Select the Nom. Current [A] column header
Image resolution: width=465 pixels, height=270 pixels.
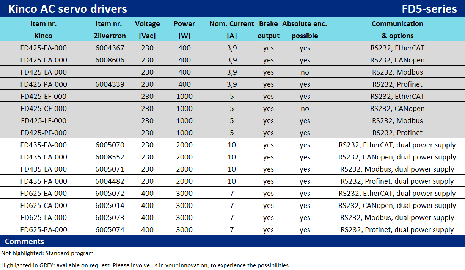[x=232, y=30]
